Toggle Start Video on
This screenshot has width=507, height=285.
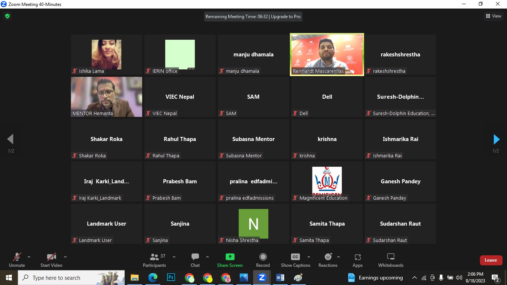[x=51, y=260]
